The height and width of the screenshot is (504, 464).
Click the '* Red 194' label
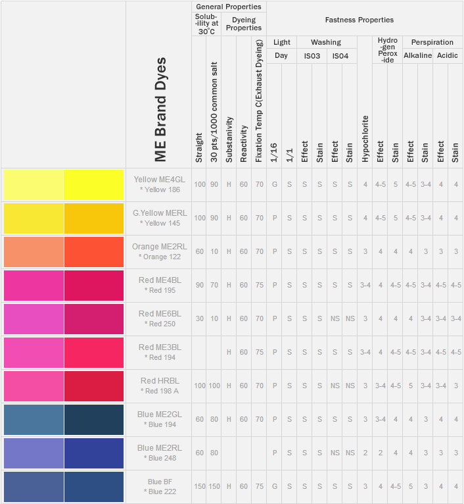[x=160, y=357]
